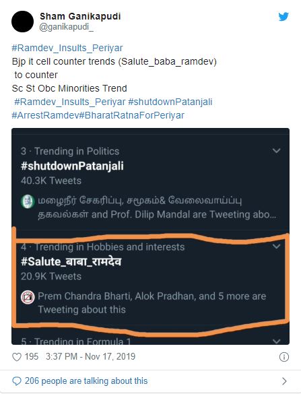Expand #shutdownPatanjali trend options chevron

coord(277,151)
